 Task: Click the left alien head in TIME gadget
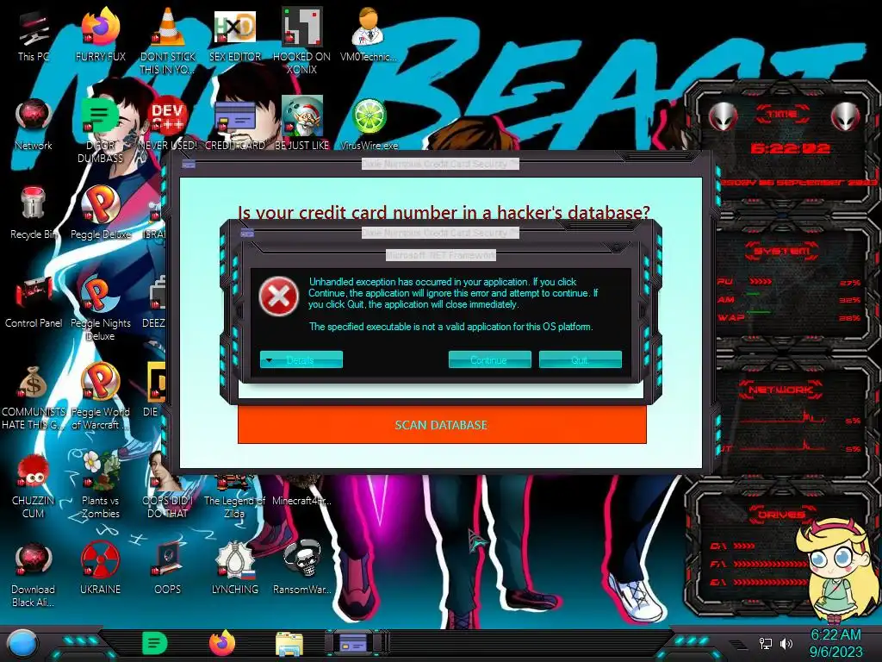[x=723, y=117]
